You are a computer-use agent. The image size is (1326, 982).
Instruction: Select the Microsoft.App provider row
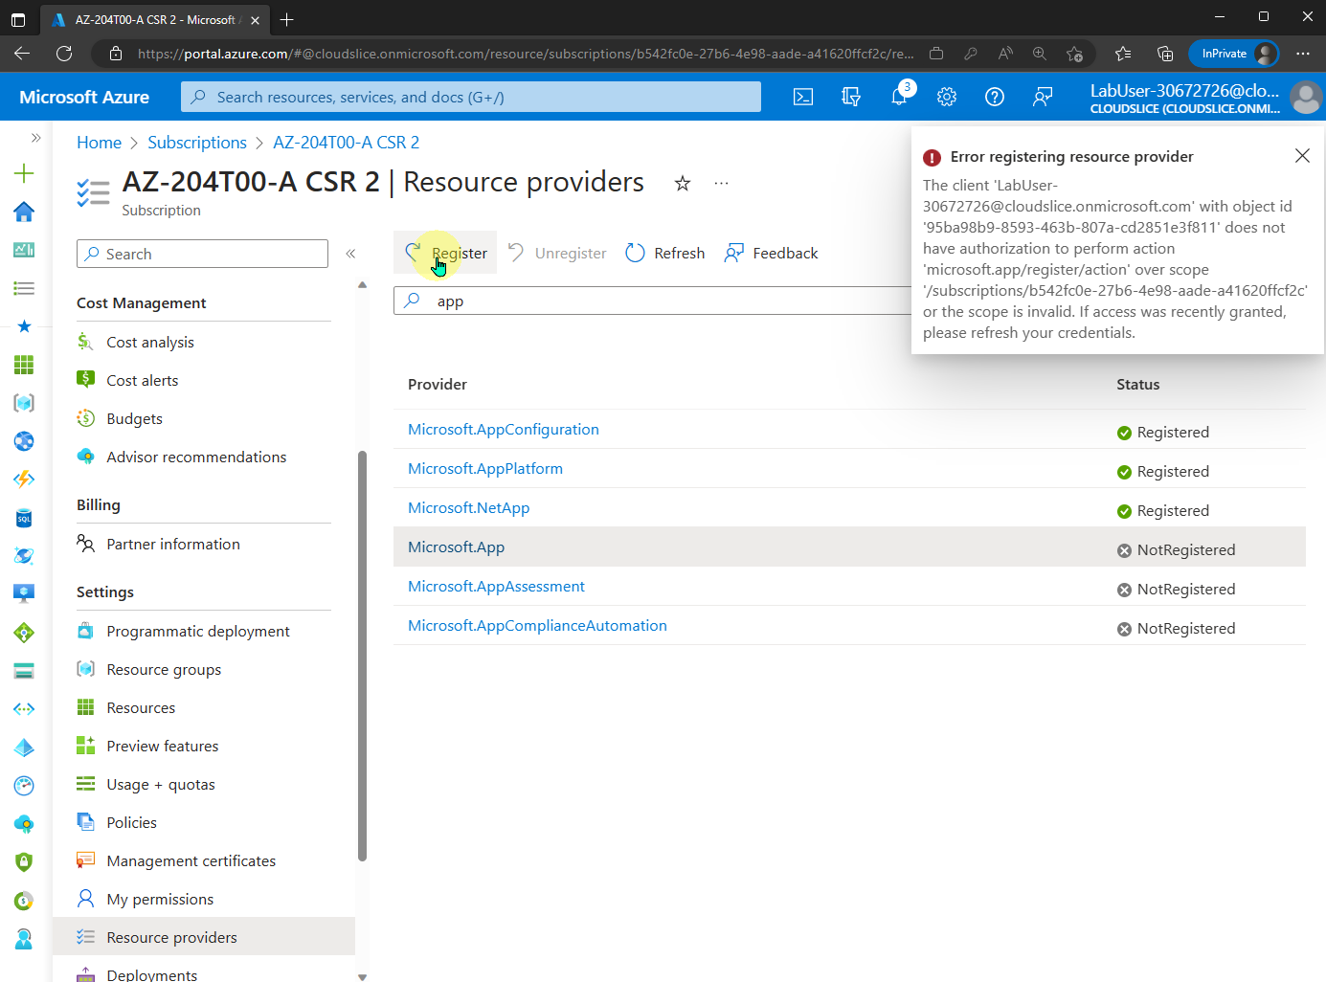[456, 547]
